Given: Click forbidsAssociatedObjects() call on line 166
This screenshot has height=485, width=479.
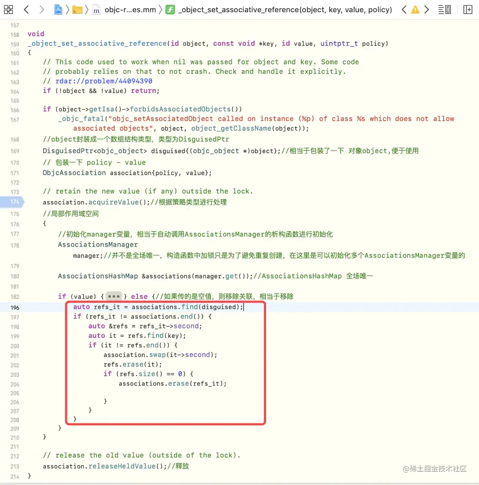Looking at the screenshot, I should (x=186, y=109).
